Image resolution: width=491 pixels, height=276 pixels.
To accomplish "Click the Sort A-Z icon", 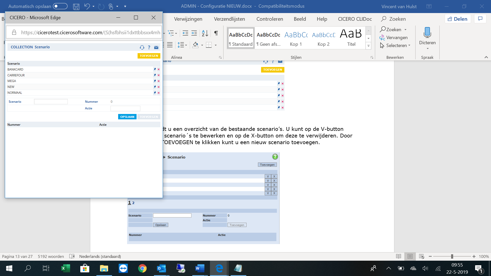I will tap(205, 33).
